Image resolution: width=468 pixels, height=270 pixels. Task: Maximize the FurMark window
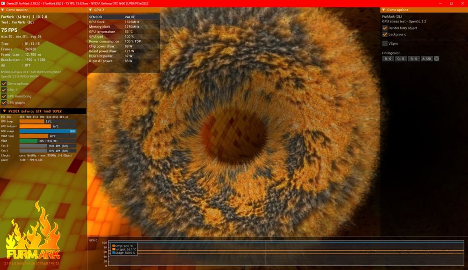tap(451, 3)
